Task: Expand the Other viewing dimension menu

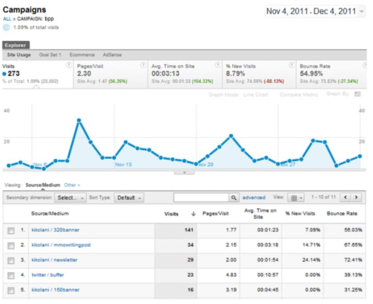Action: pyautogui.click(x=72, y=185)
